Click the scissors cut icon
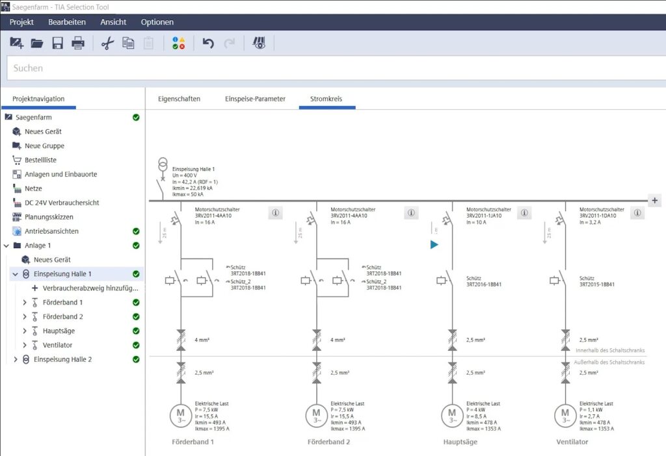666x456 pixels. tap(107, 44)
